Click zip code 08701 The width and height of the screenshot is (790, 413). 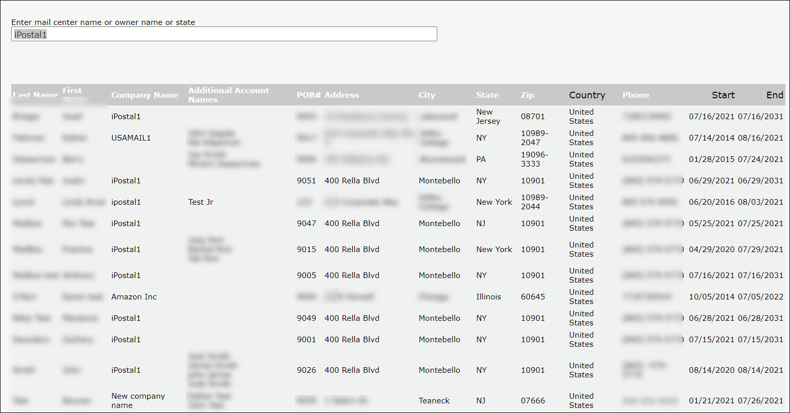pyautogui.click(x=533, y=117)
